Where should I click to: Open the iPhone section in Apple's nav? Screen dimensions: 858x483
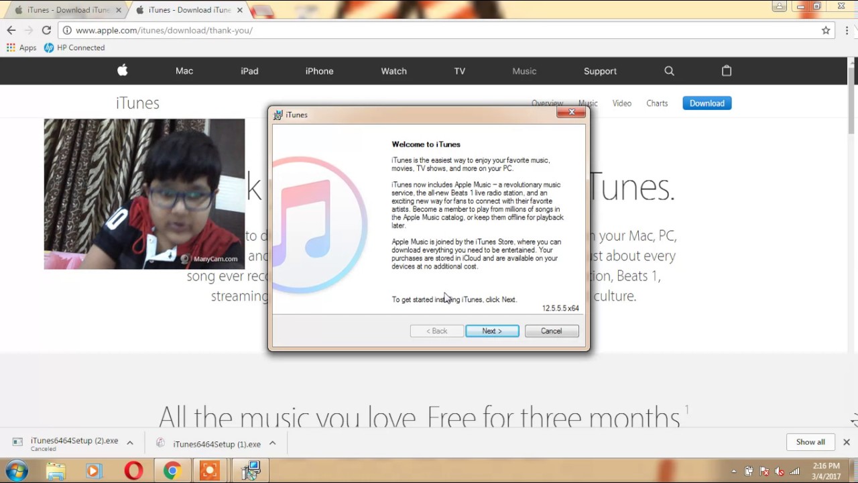click(x=319, y=71)
